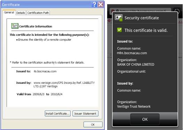Select the General tab
The image size is (183, 130).
click(x=9, y=13)
